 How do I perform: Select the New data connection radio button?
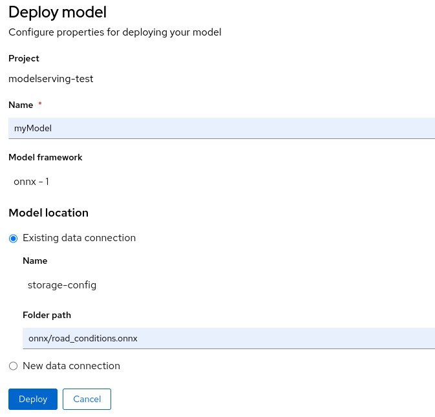[x=14, y=366]
